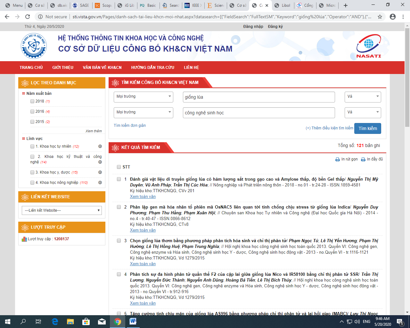This screenshot has width=410, height=328.
Task: Click the printer icon for In rút gọn
Action: (337, 160)
